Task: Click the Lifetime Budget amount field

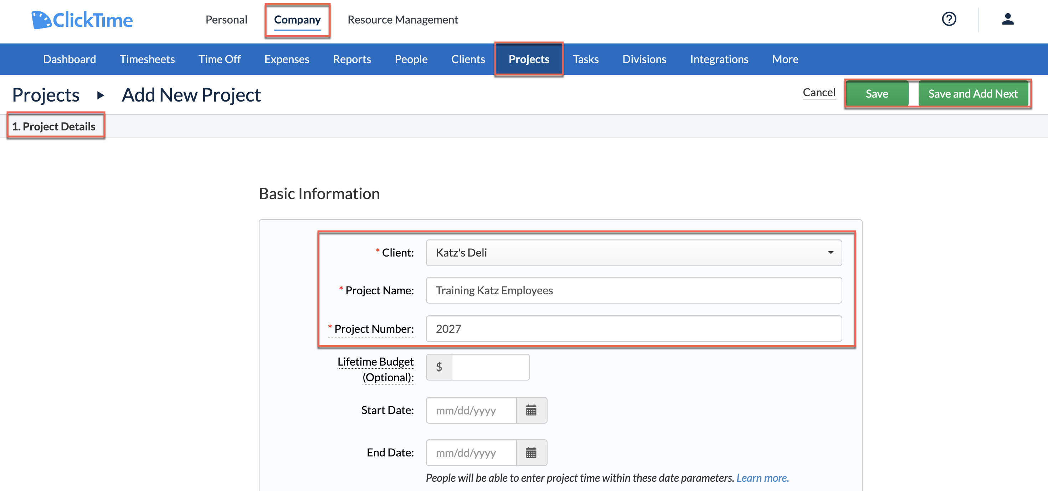Action: (x=490, y=367)
